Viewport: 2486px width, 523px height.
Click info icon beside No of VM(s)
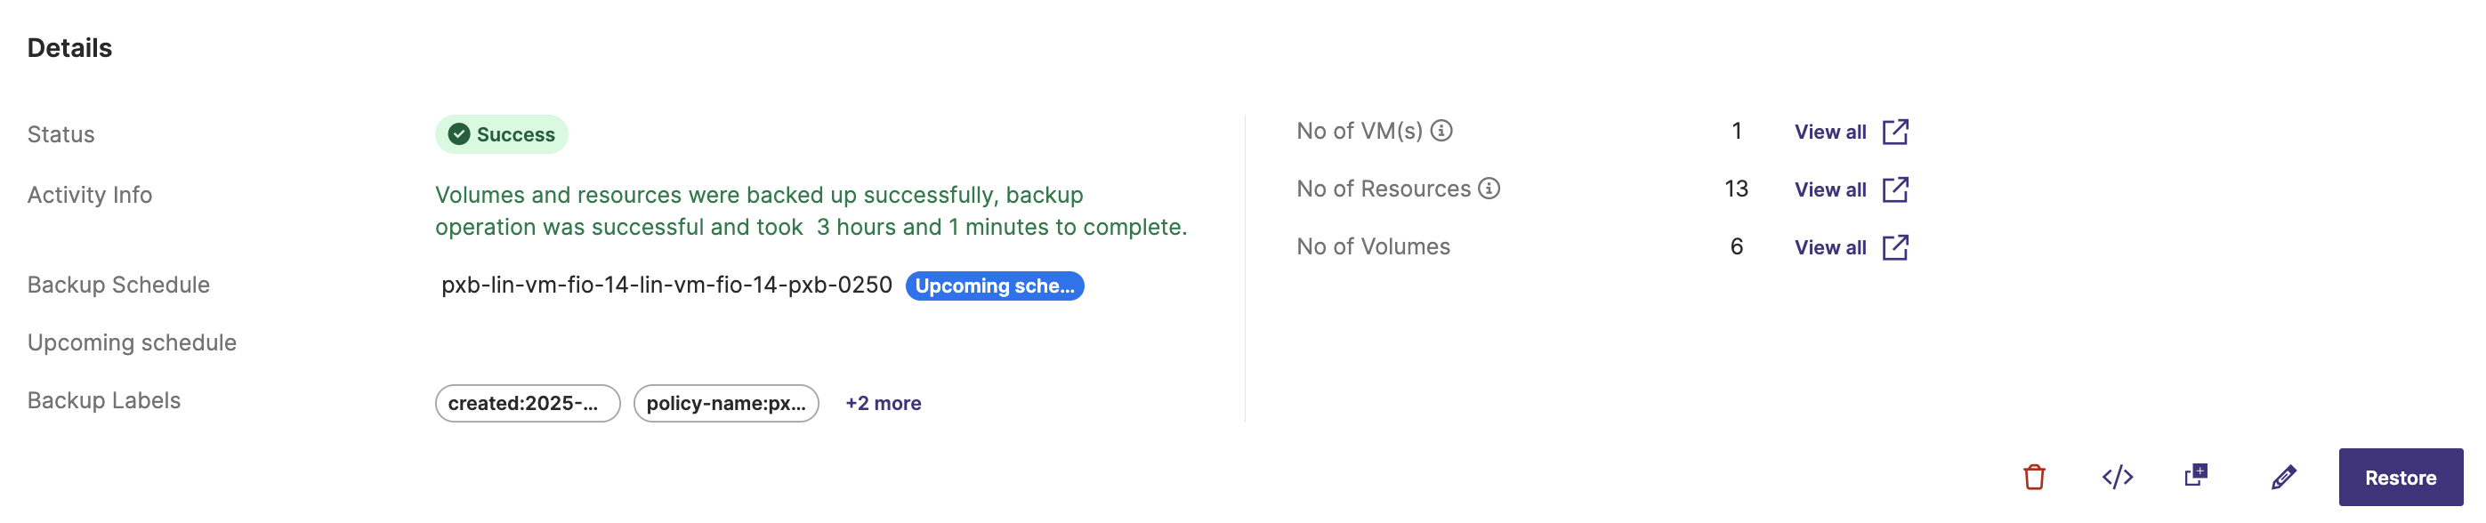tap(1441, 130)
